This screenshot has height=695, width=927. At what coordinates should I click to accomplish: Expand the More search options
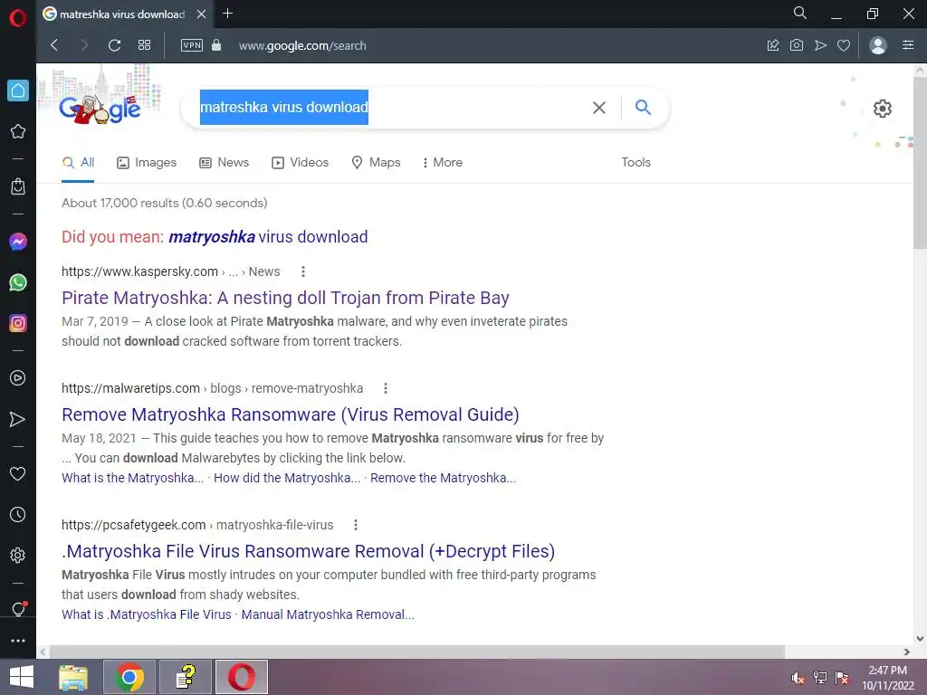442,163
